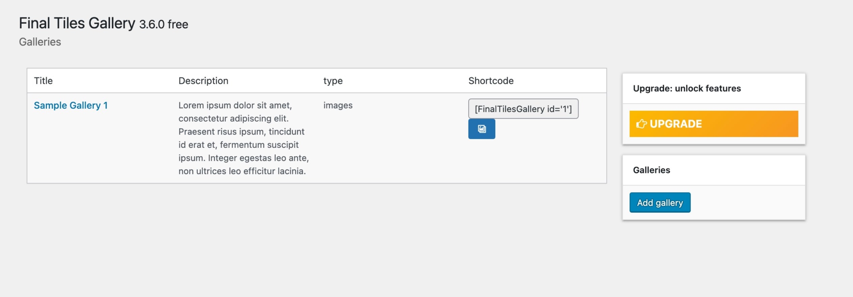The height and width of the screenshot is (297, 853).
Task: Click the Add gallery button
Action: [660, 202]
